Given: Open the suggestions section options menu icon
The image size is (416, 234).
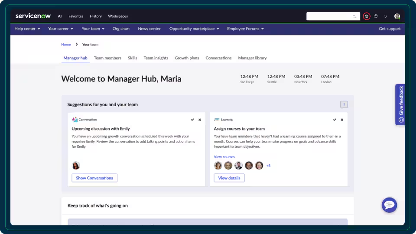Looking at the screenshot, I should click(344, 104).
